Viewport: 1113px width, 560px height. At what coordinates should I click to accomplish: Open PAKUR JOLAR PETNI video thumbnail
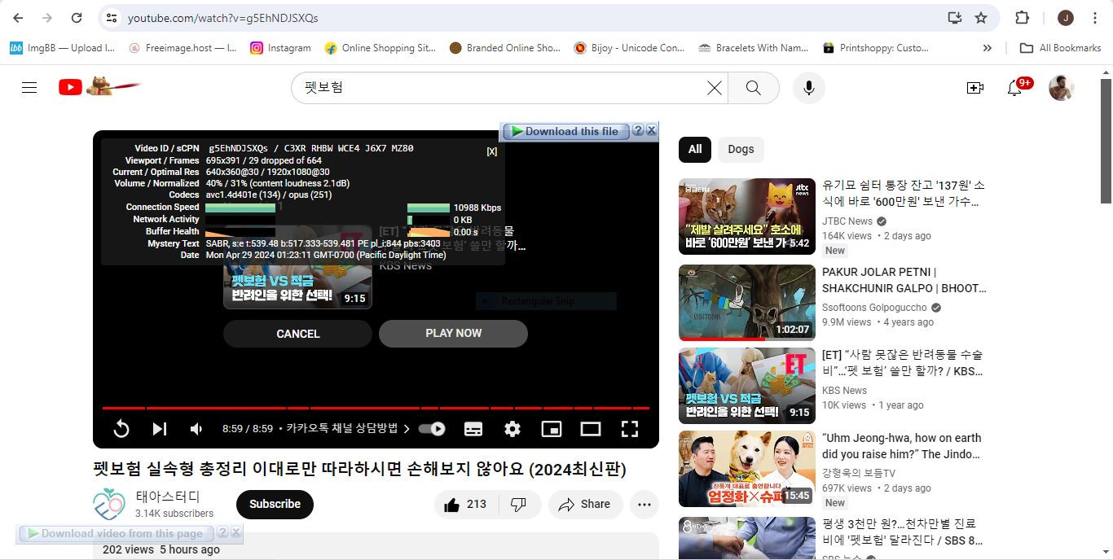point(747,303)
